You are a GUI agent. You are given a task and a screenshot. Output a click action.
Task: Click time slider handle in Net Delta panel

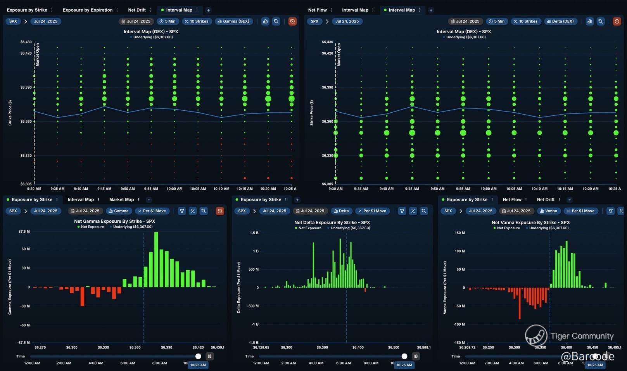(x=404, y=356)
